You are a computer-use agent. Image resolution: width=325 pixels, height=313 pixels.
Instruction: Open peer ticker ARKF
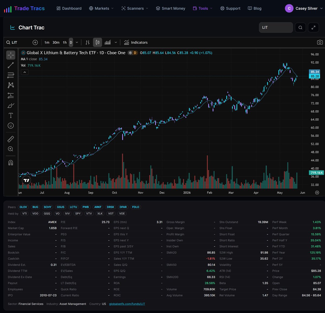(98, 207)
